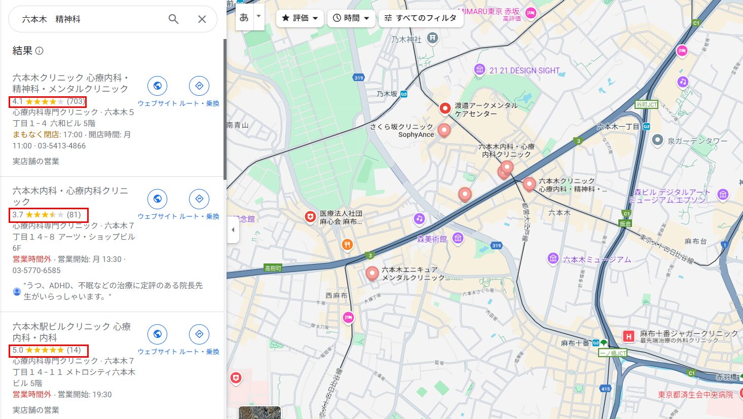743x419 pixels.
Task: Click the さくら坂クリニック SophyAnce map pin
Action: coord(444,130)
